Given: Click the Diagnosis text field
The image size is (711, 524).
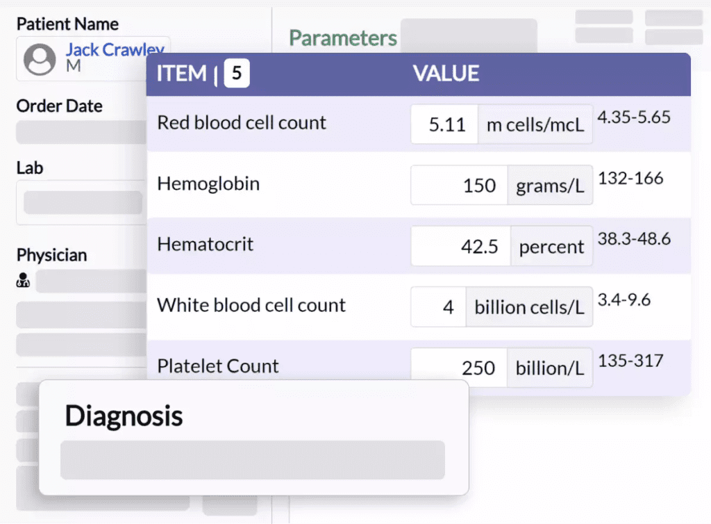Looking at the screenshot, I should point(252,460).
